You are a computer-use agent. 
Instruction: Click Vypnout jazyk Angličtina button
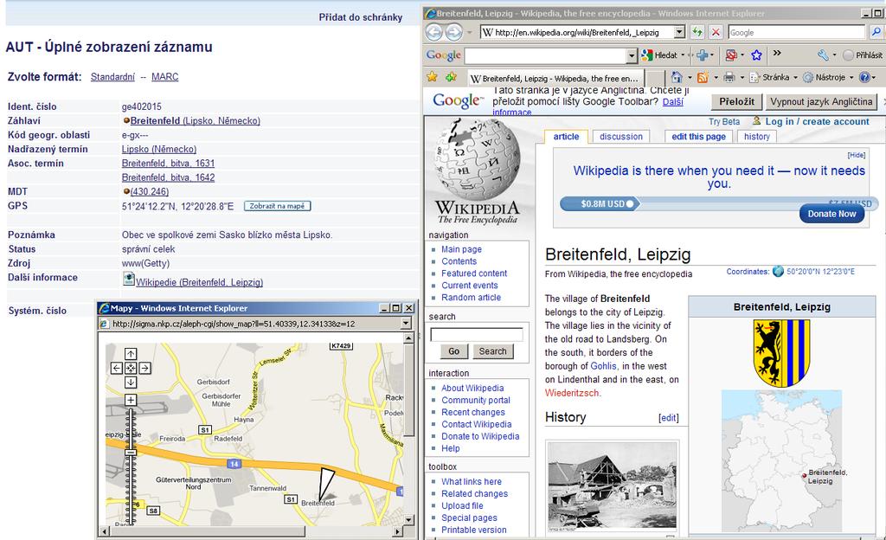pyautogui.click(x=821, y=101)
